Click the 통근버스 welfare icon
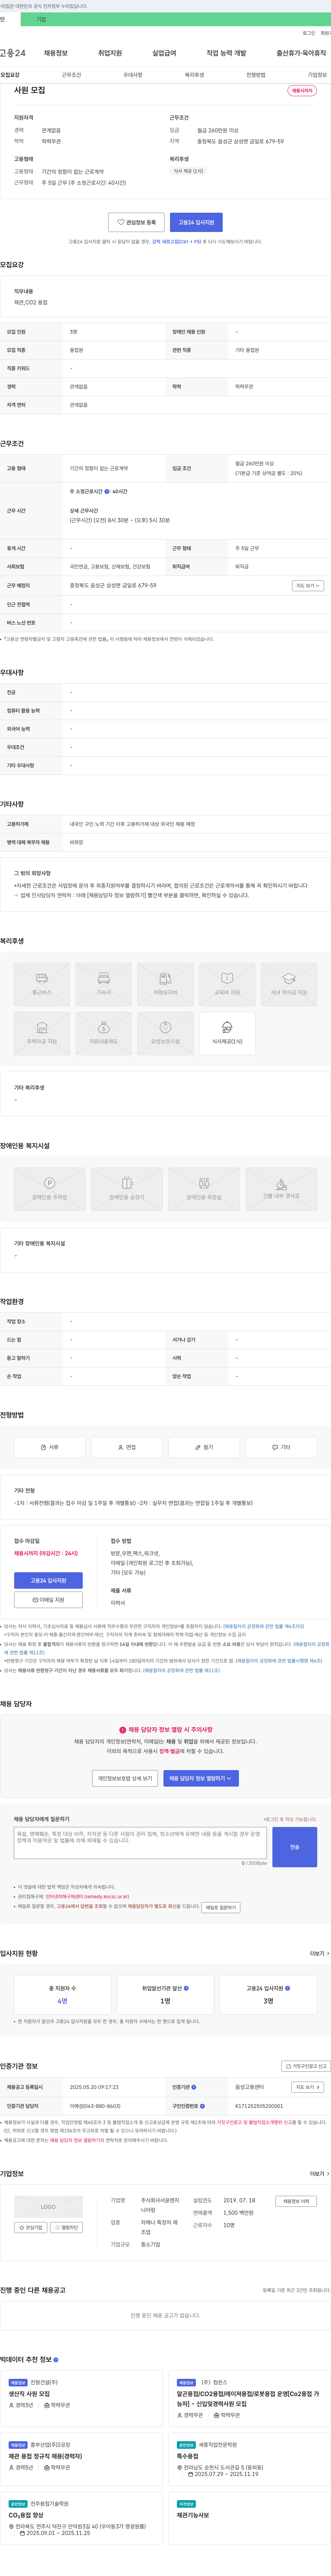 pos(42,984)
